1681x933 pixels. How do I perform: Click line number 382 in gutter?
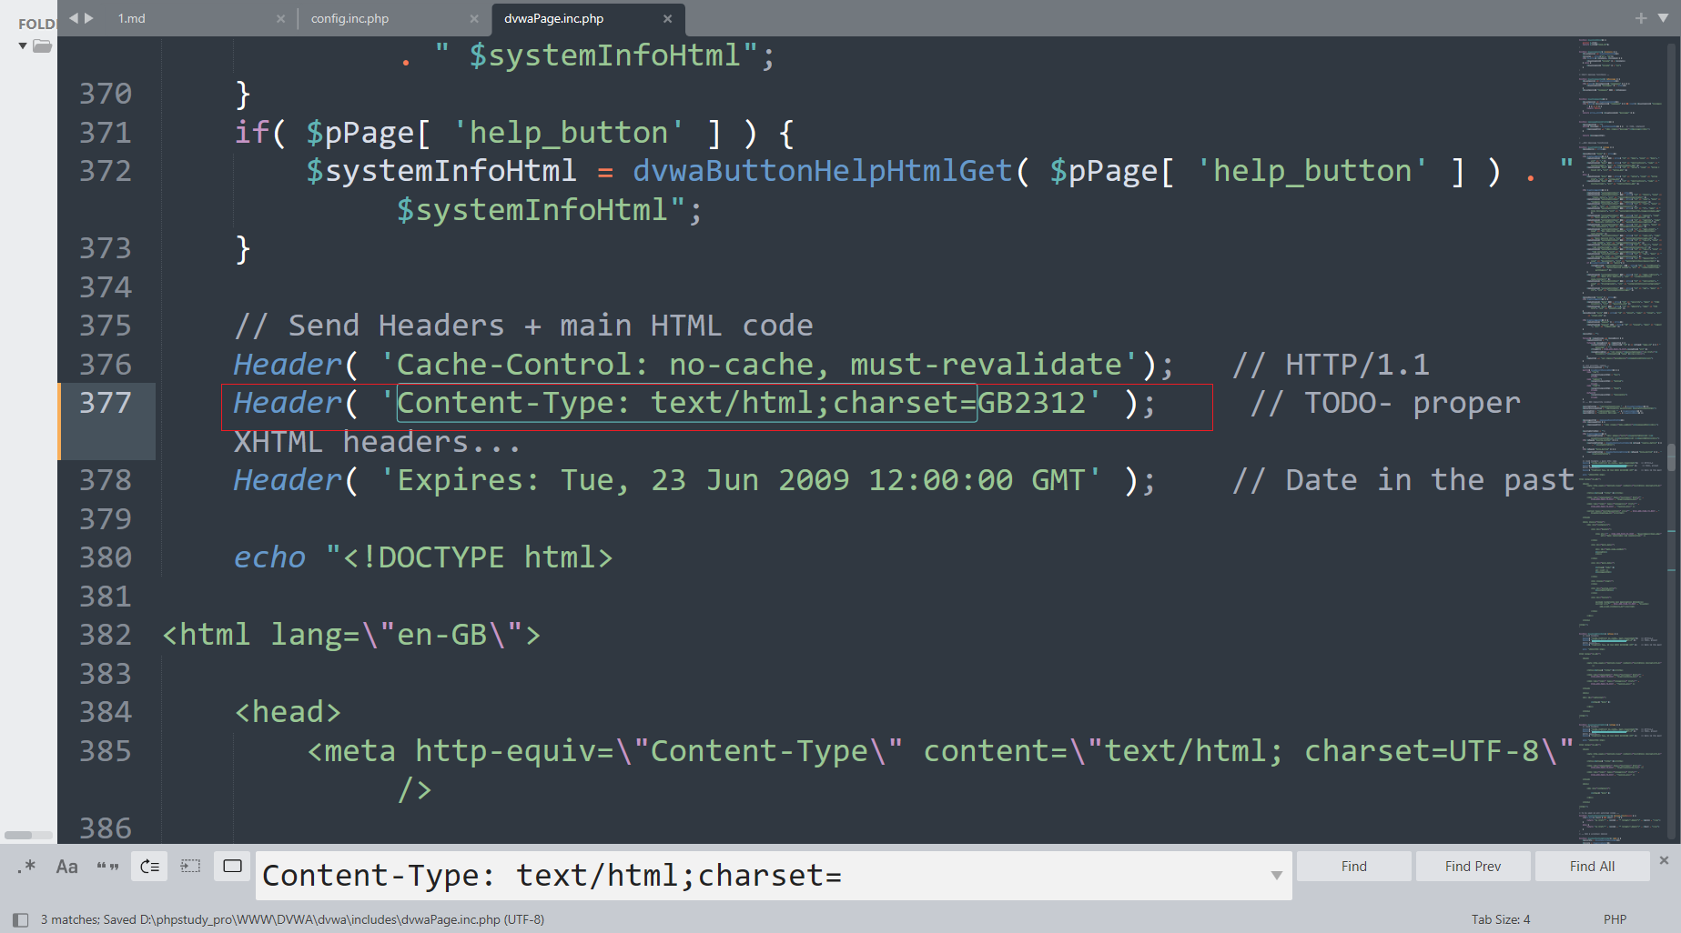tap(106, 635)
